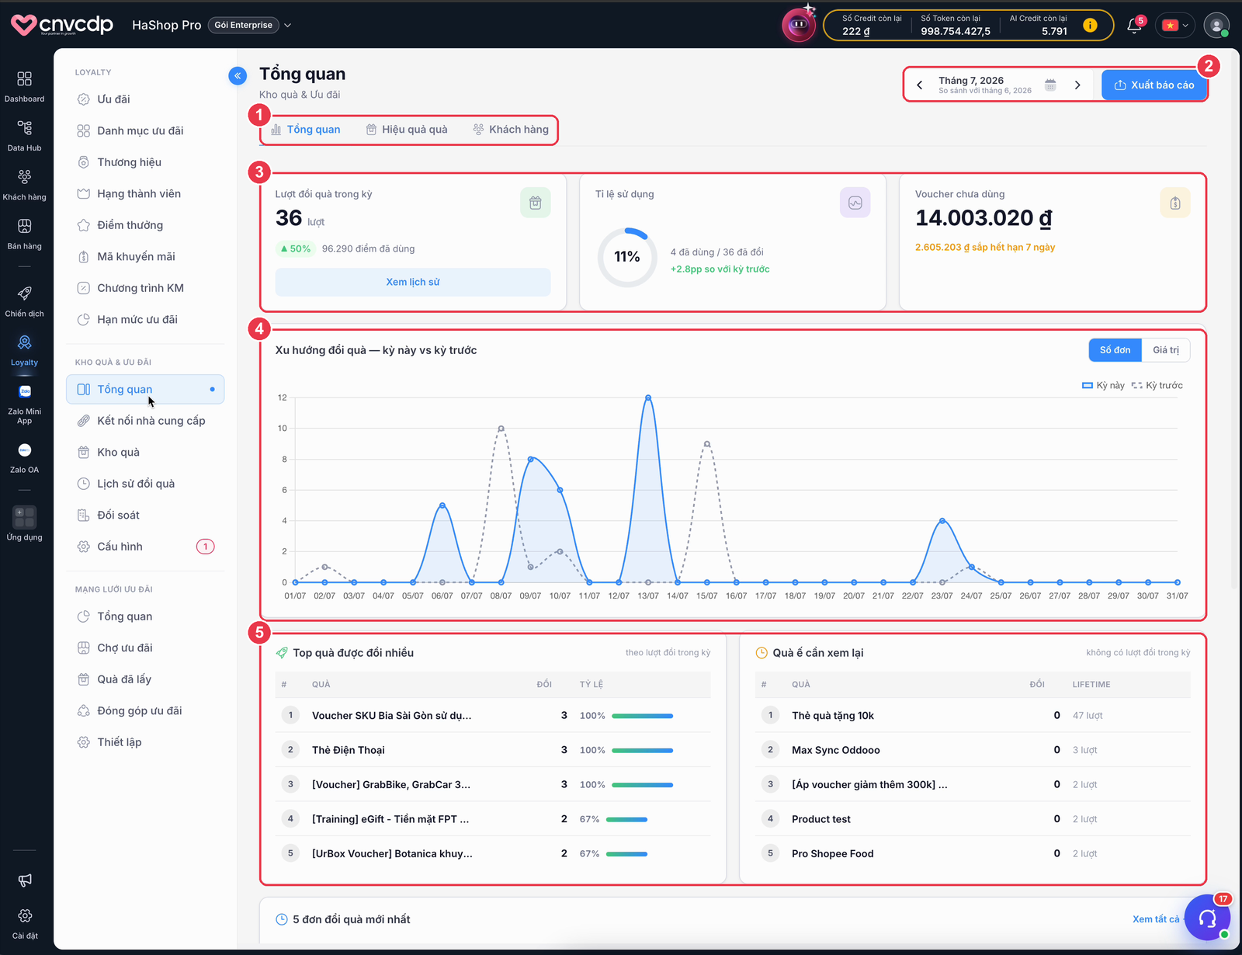Screen dimensions: 1242x955
Task: Click Xuất báo cáo button
Action: point(1154,85)
